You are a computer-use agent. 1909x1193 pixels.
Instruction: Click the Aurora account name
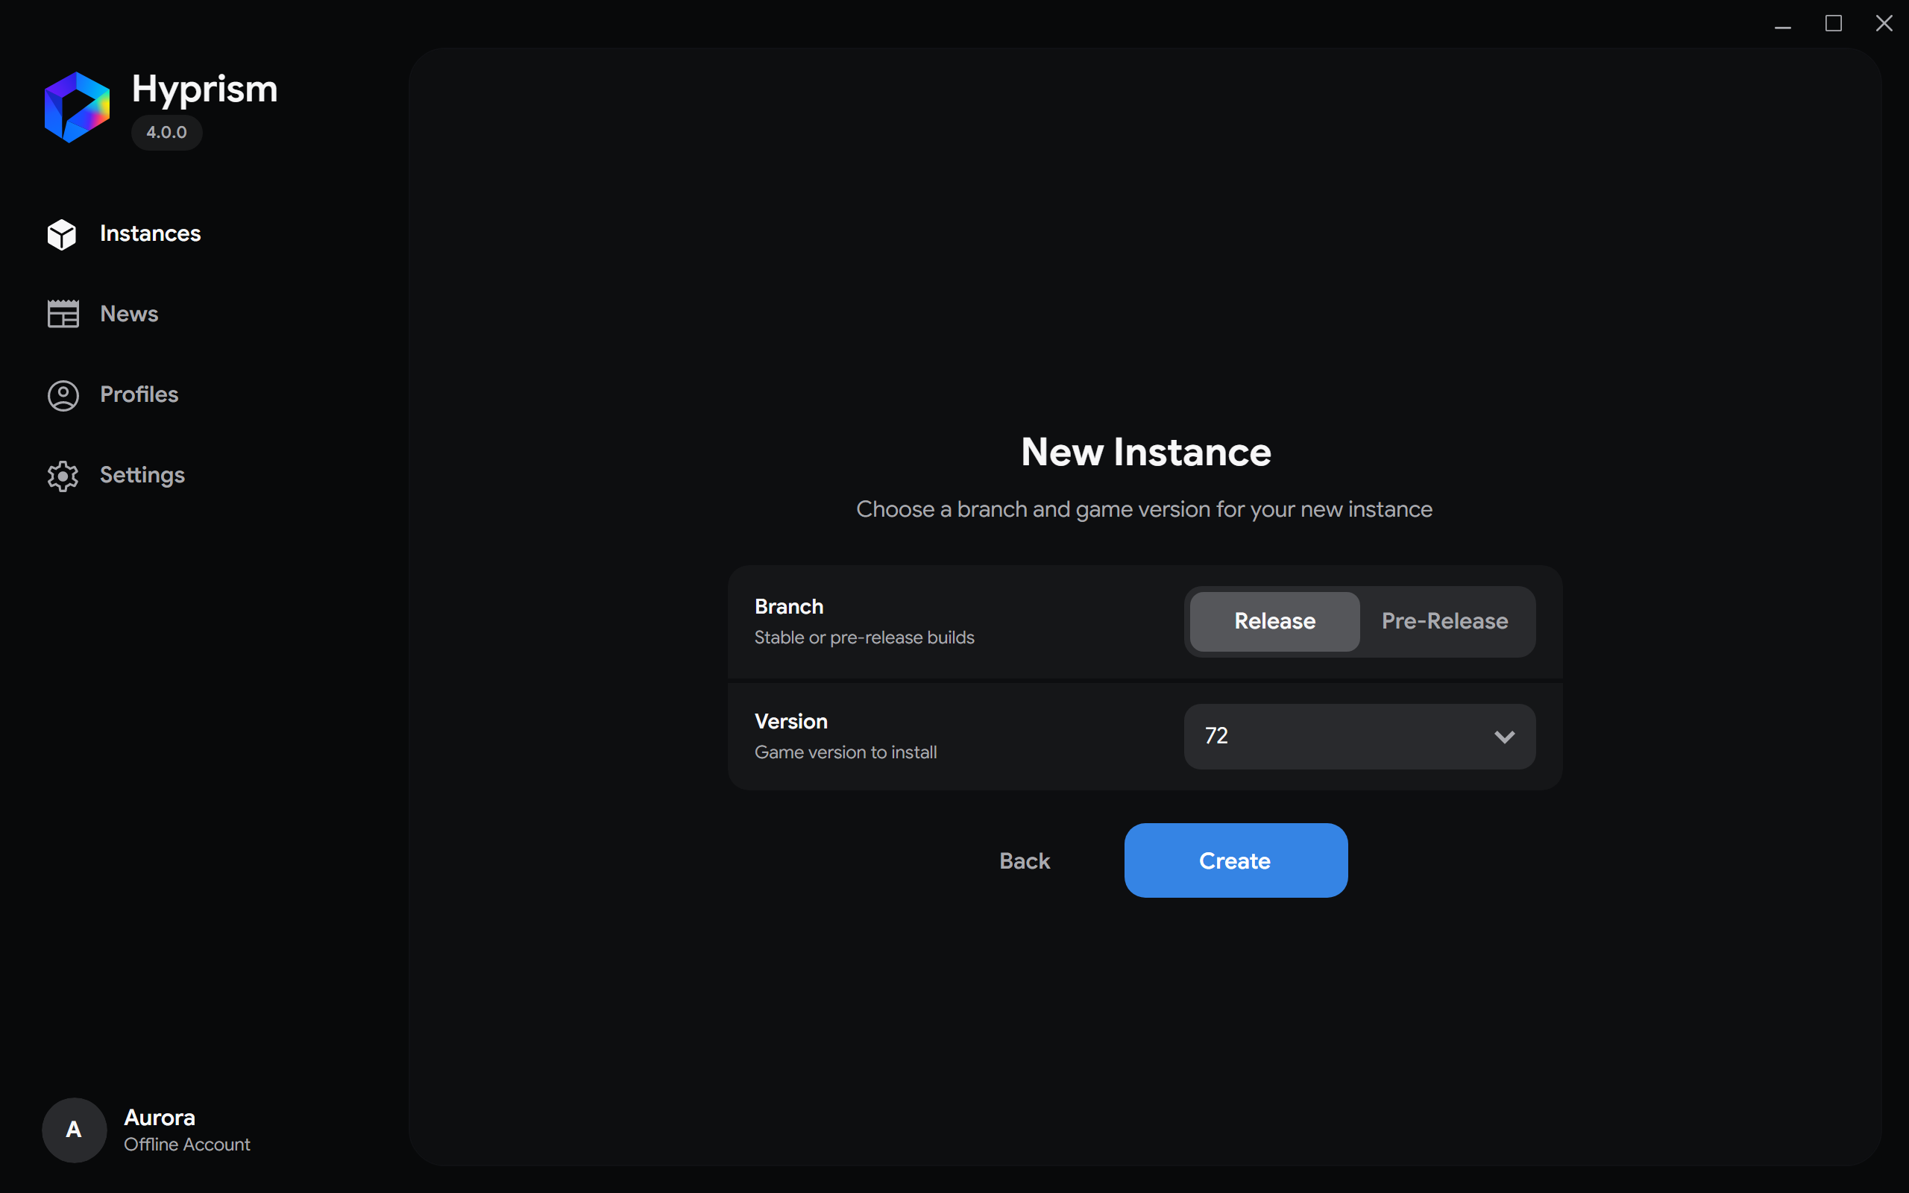160,1117
